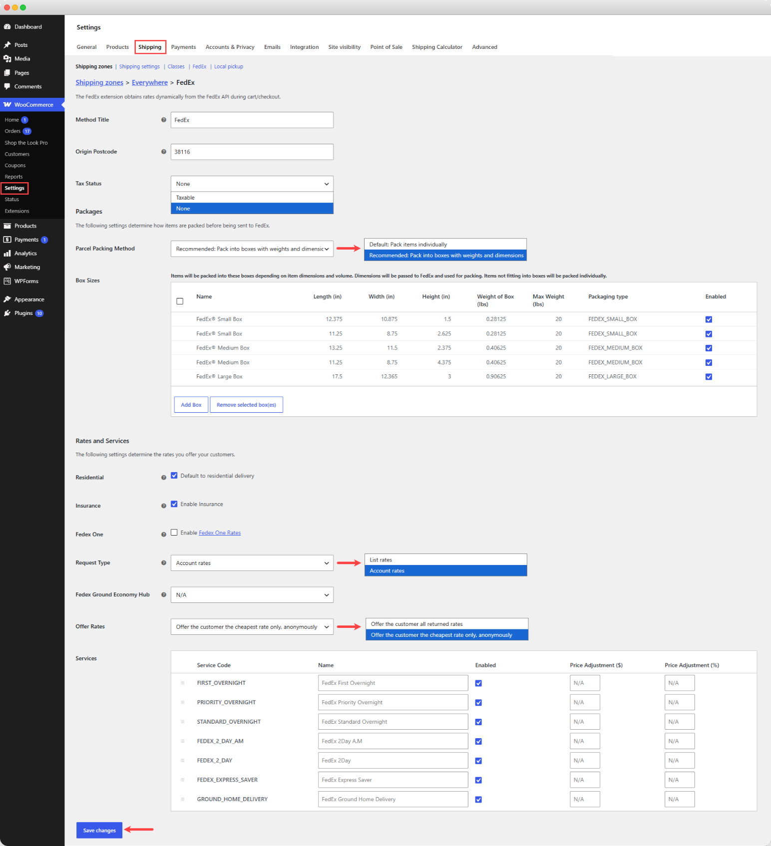Click Remove selected box(es) button
771x846 pixels.
[x=246, y=405]
